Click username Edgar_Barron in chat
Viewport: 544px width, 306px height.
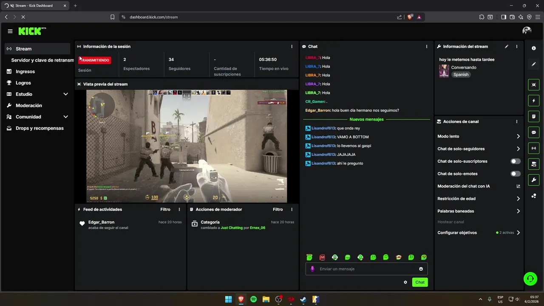[318, 110]
